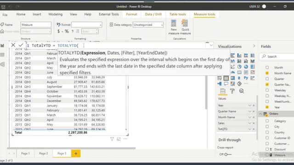Viewport: 294px width, 165px height.
Task: Click the measure Name input field
Action: coord(36,25)
